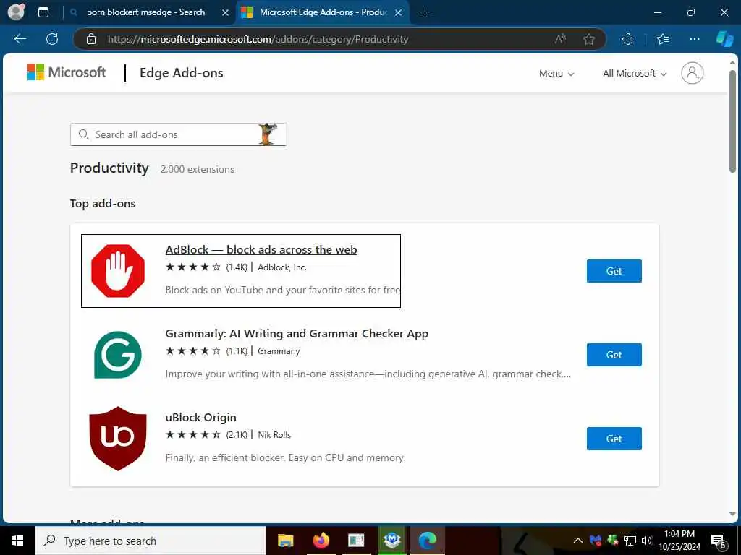Switch to the porn blockert search tab
This screenshot has height=555, width=741.
coord(145,12)
